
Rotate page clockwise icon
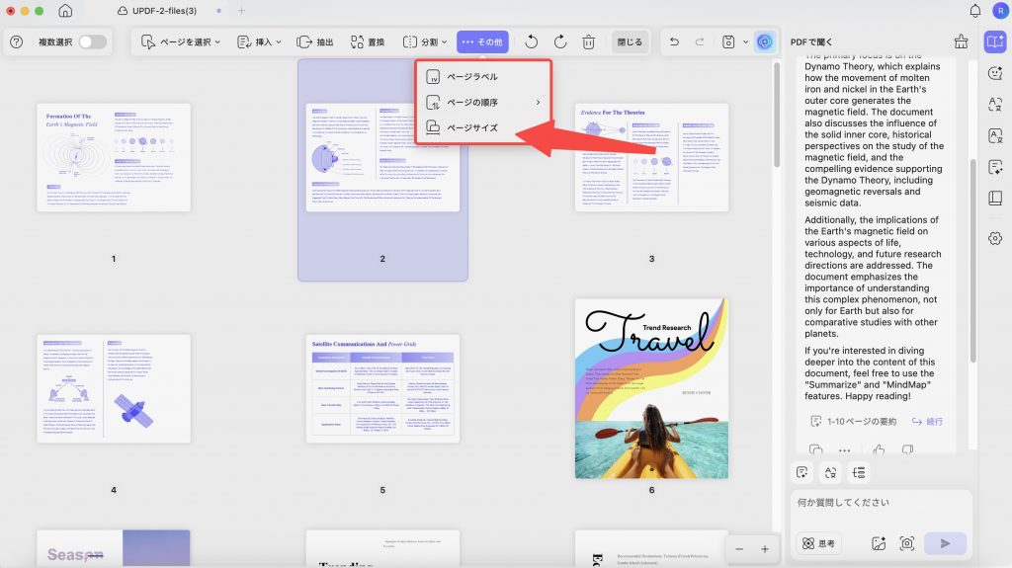click(x=560, y=41)
